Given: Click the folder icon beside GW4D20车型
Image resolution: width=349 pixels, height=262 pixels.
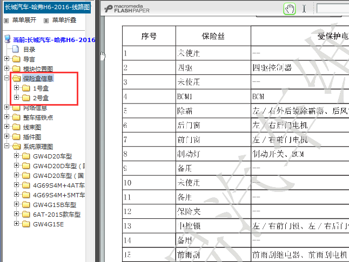Looking at the screenshot, I should click(26, 156).
